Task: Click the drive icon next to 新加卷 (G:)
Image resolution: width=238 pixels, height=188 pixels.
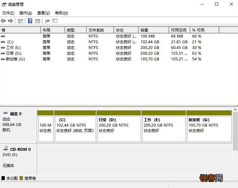Action: (3, 59)
